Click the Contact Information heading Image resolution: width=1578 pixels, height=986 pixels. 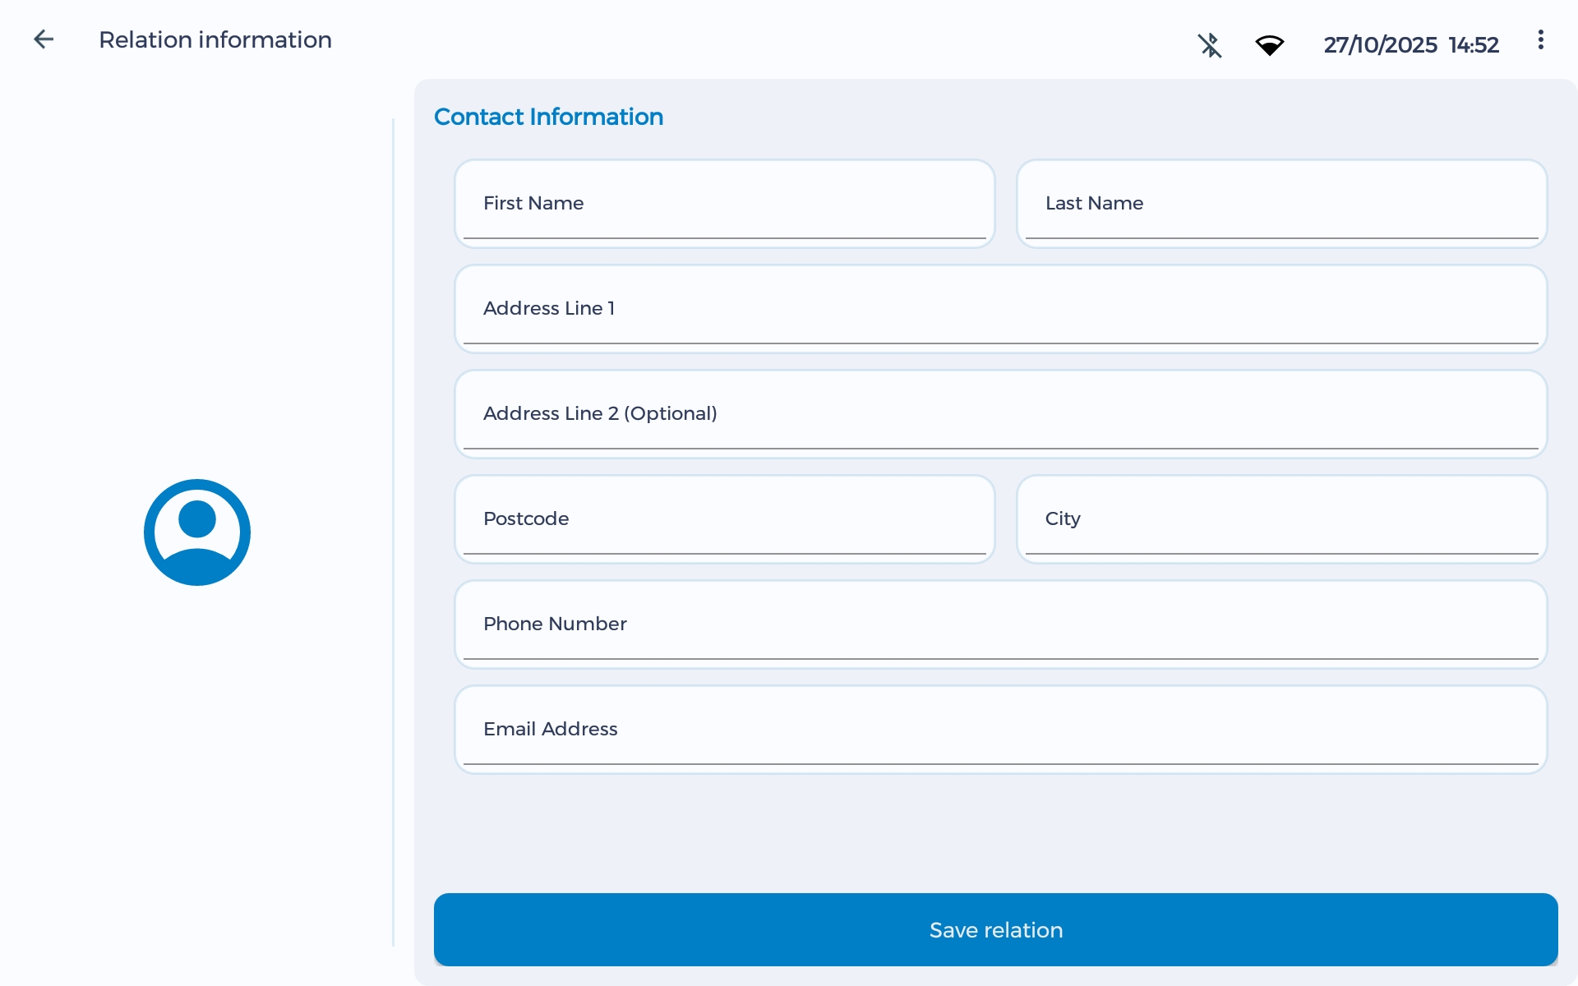(548, 117)
